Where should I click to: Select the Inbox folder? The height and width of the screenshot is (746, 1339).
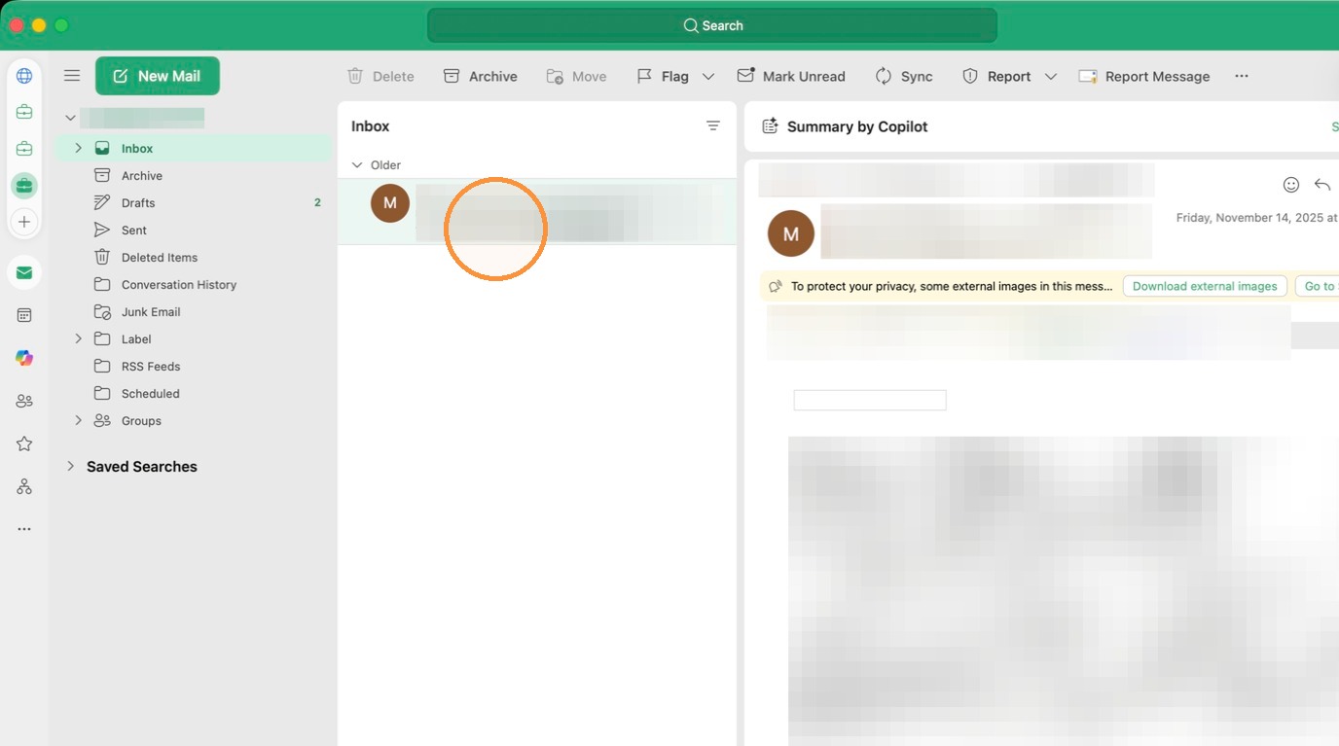[193, 148]
